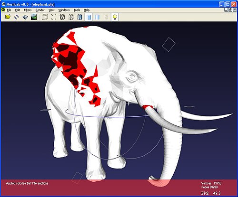Open a mesh file with the folder icon
Image resolution: width=238 pixels, height=197 pixels.
[8, 17]
